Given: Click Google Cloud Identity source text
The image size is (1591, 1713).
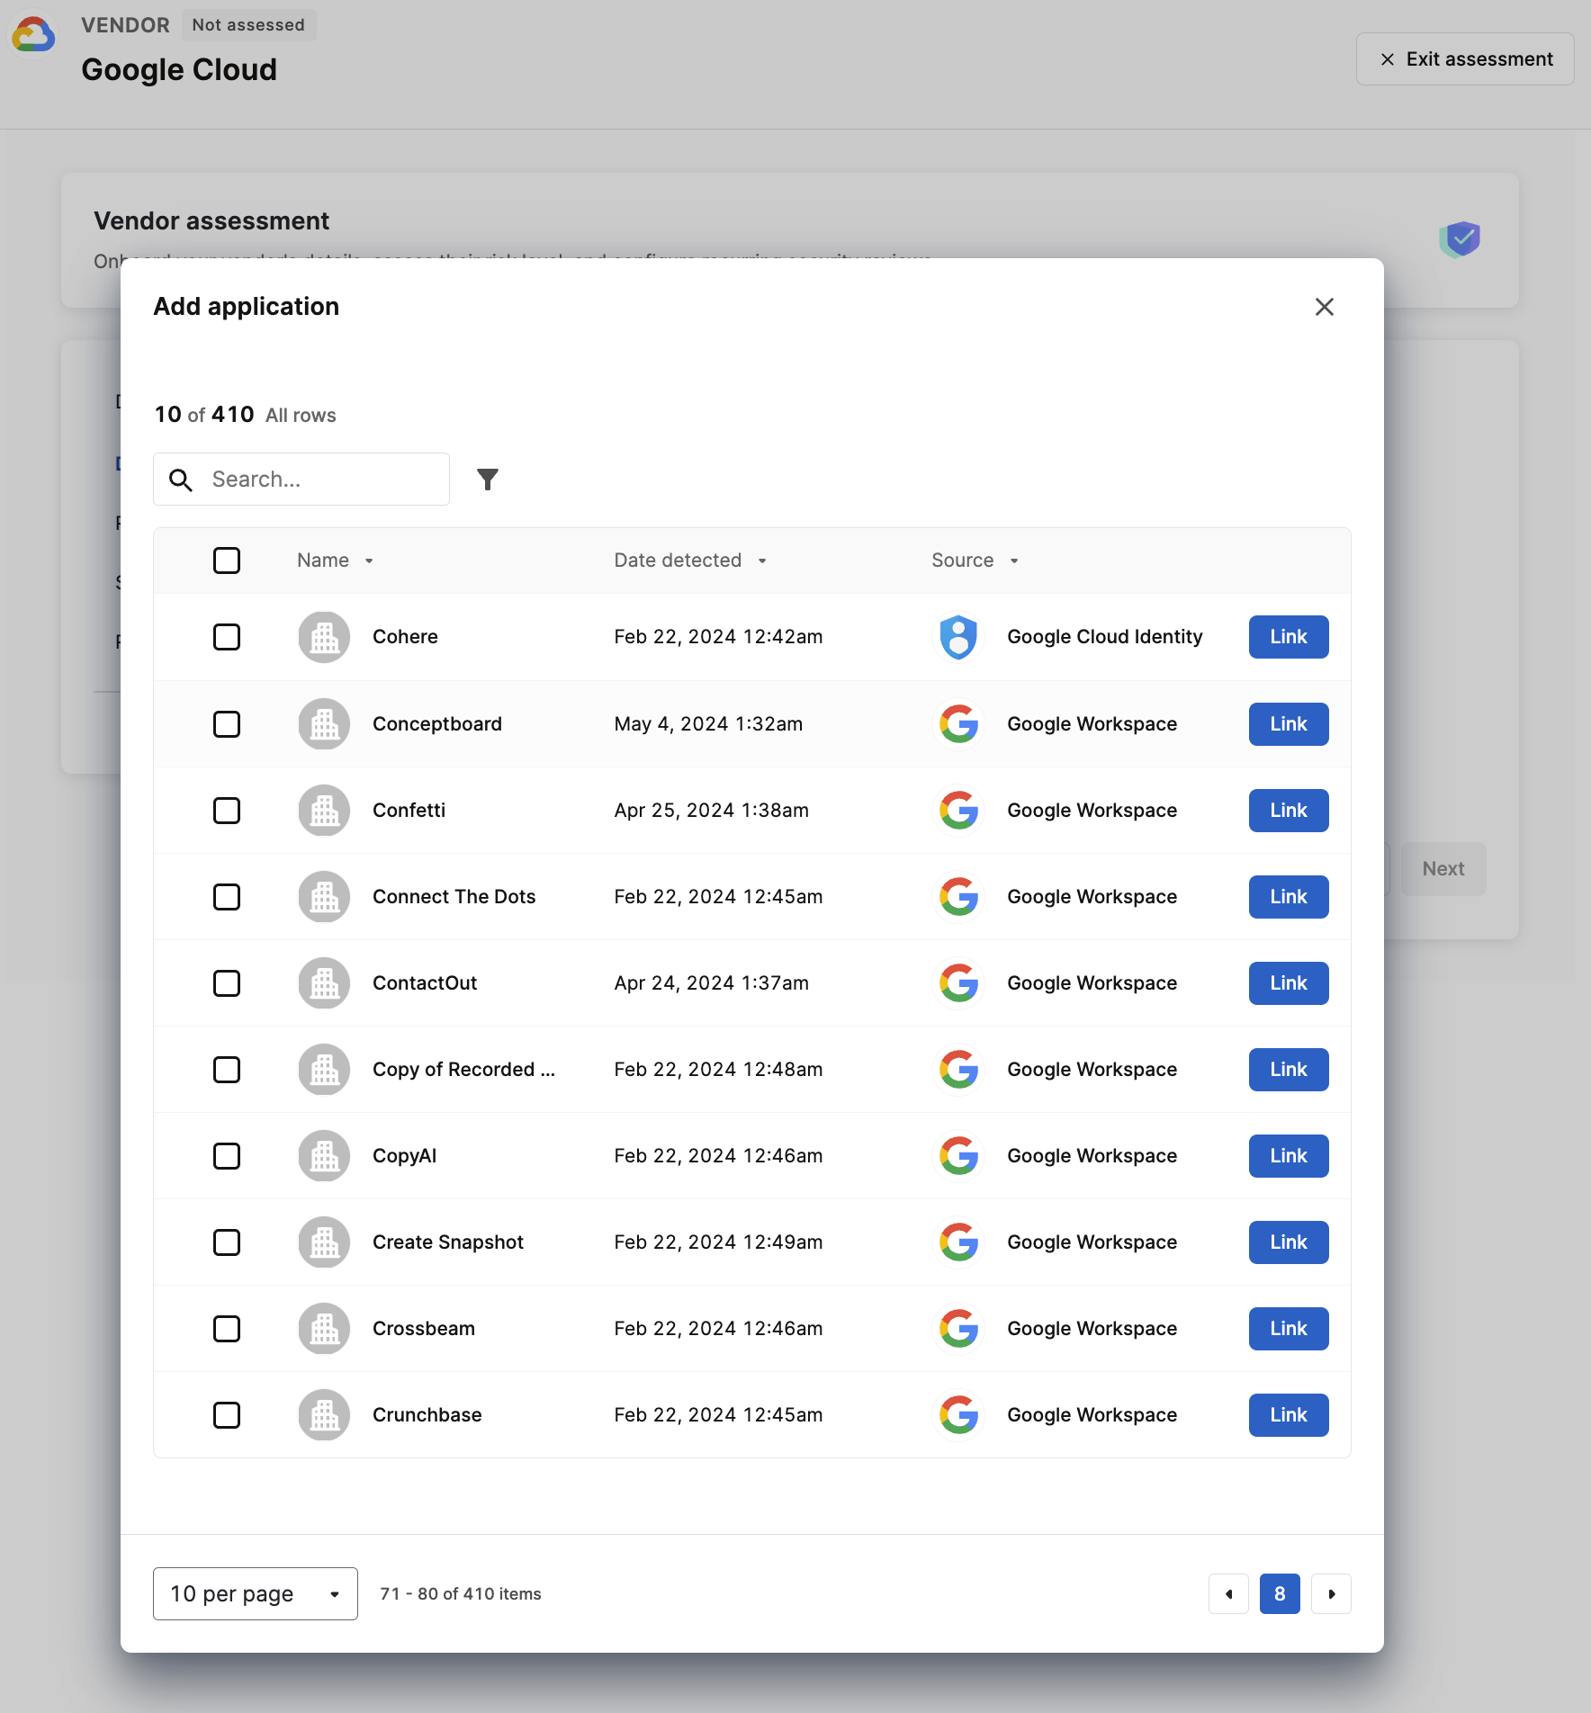Looking at the screenshot, I should click(1105, 637).
